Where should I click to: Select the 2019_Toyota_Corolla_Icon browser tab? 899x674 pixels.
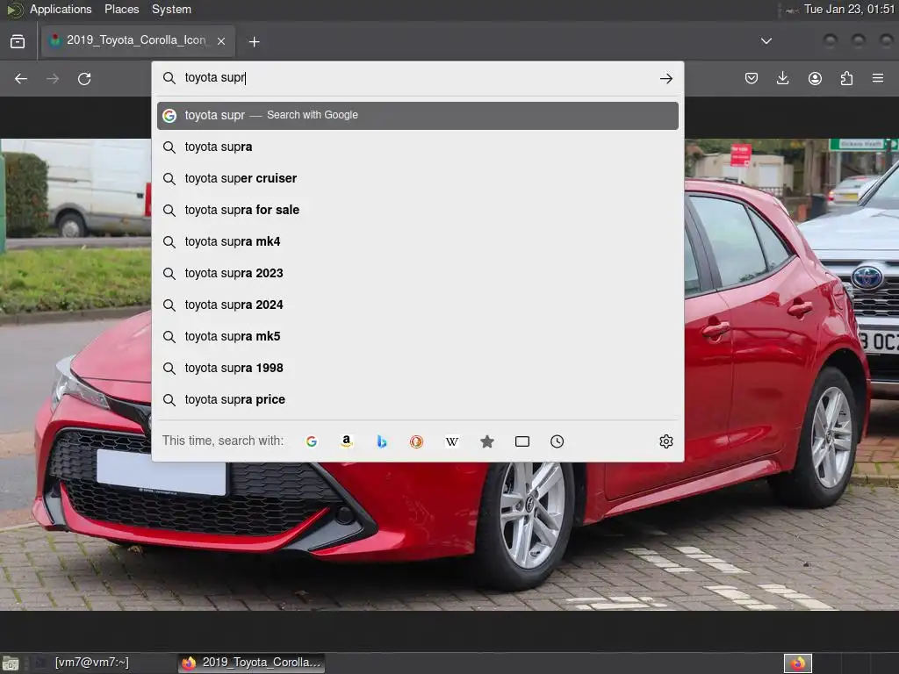point(138,40)
